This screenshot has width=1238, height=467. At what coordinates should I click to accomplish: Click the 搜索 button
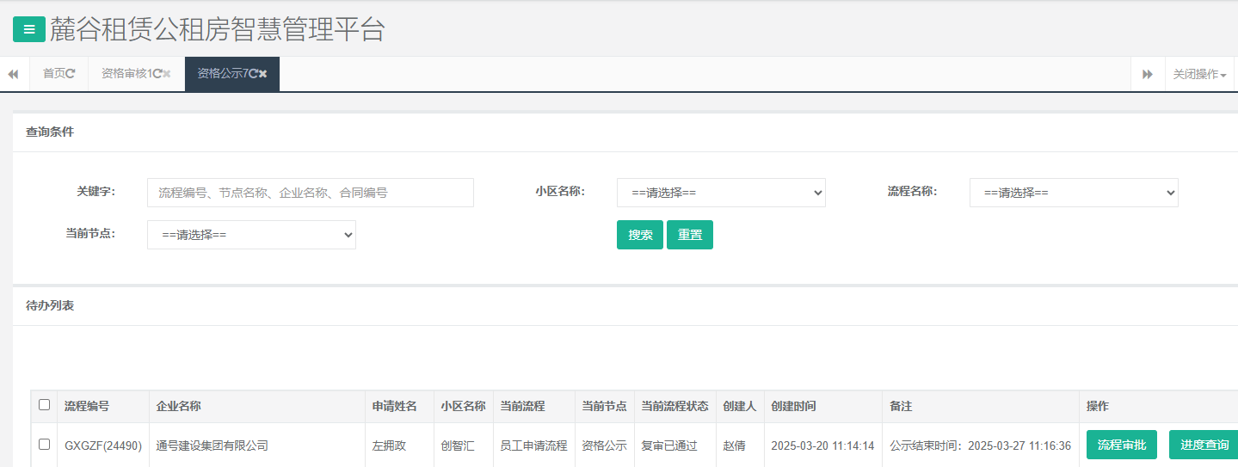(x=639, y=235)
